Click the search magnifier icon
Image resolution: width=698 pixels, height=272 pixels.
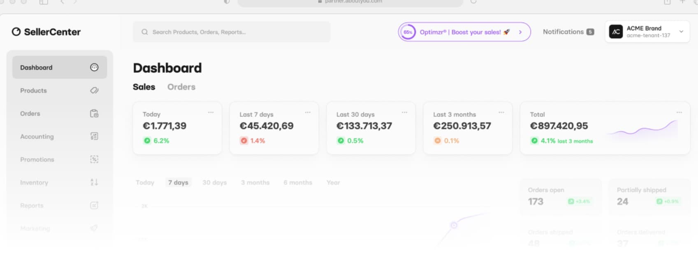click(x=145, y=32)
